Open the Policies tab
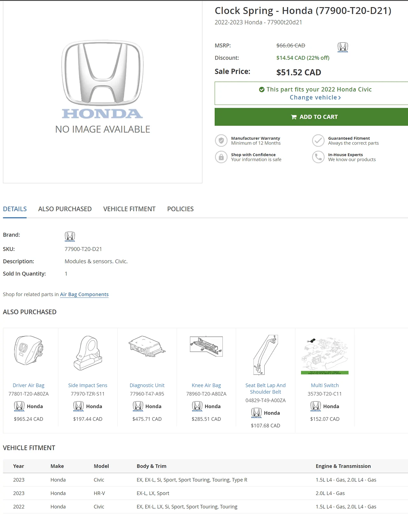The height and width of the screenshot is (515, 408). (x=180, y=209)
